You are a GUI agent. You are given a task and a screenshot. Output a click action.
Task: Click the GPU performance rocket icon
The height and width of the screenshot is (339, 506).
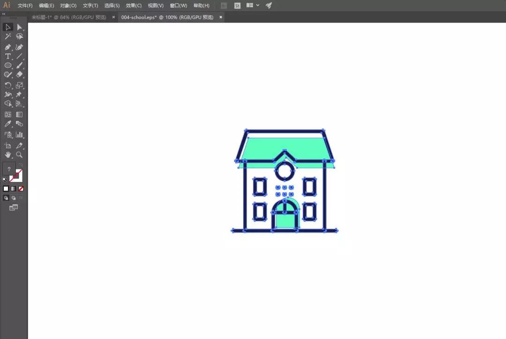pos(269,6)
